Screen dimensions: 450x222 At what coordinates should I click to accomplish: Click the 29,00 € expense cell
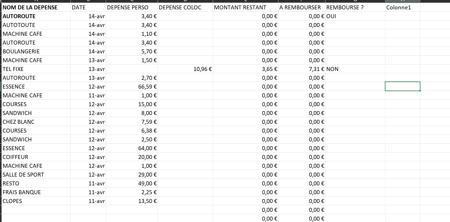[132, 175]
